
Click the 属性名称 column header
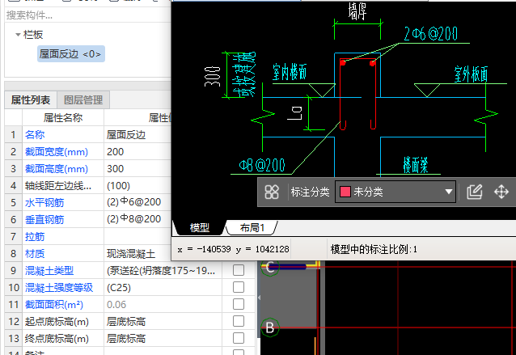[63, 117]
